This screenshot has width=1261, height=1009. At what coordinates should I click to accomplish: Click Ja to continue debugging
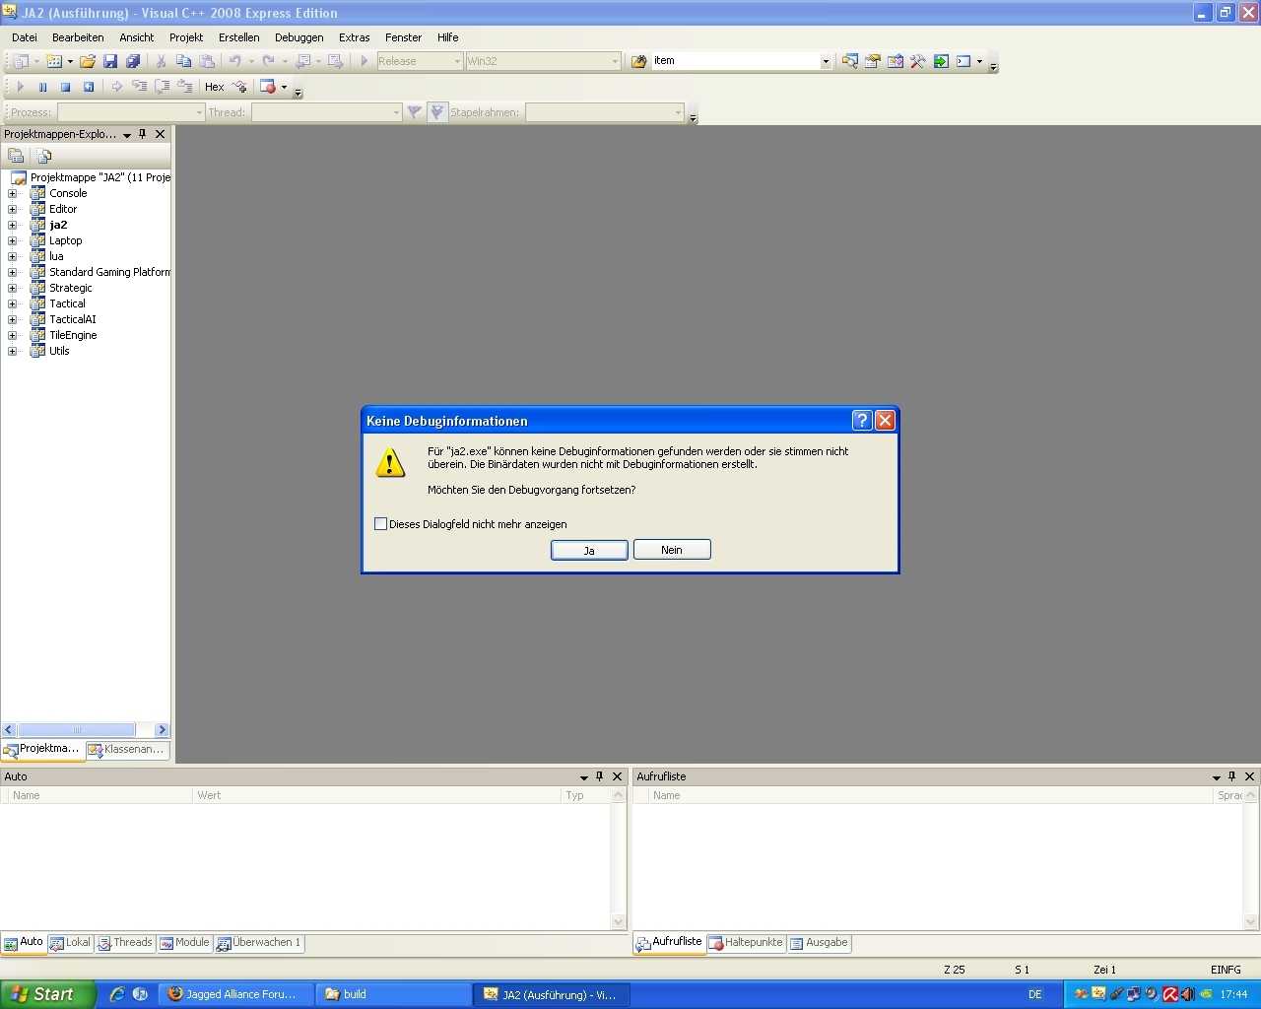coord(589,550)
